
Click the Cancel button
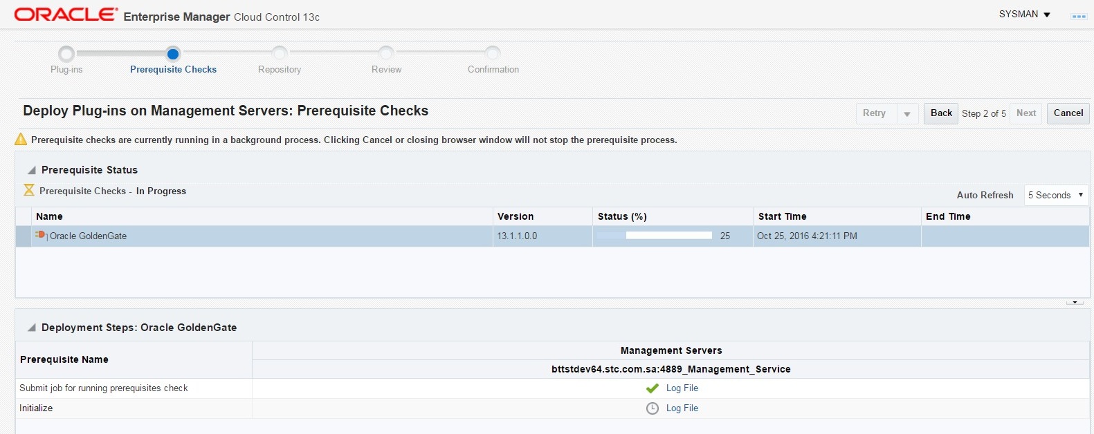1068,113
